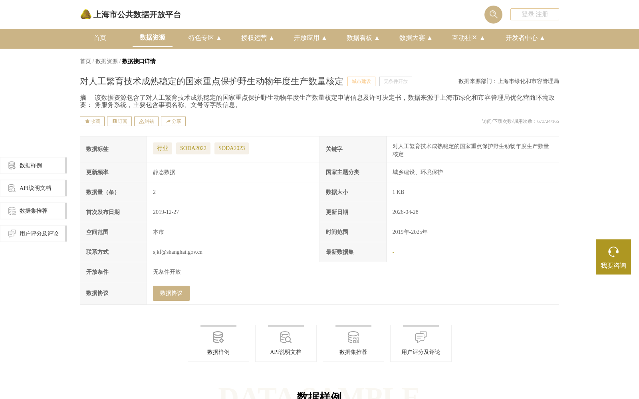Click the SODA2023 data tag
This screenshot has width=639, height=399.
tap(232, 148)
